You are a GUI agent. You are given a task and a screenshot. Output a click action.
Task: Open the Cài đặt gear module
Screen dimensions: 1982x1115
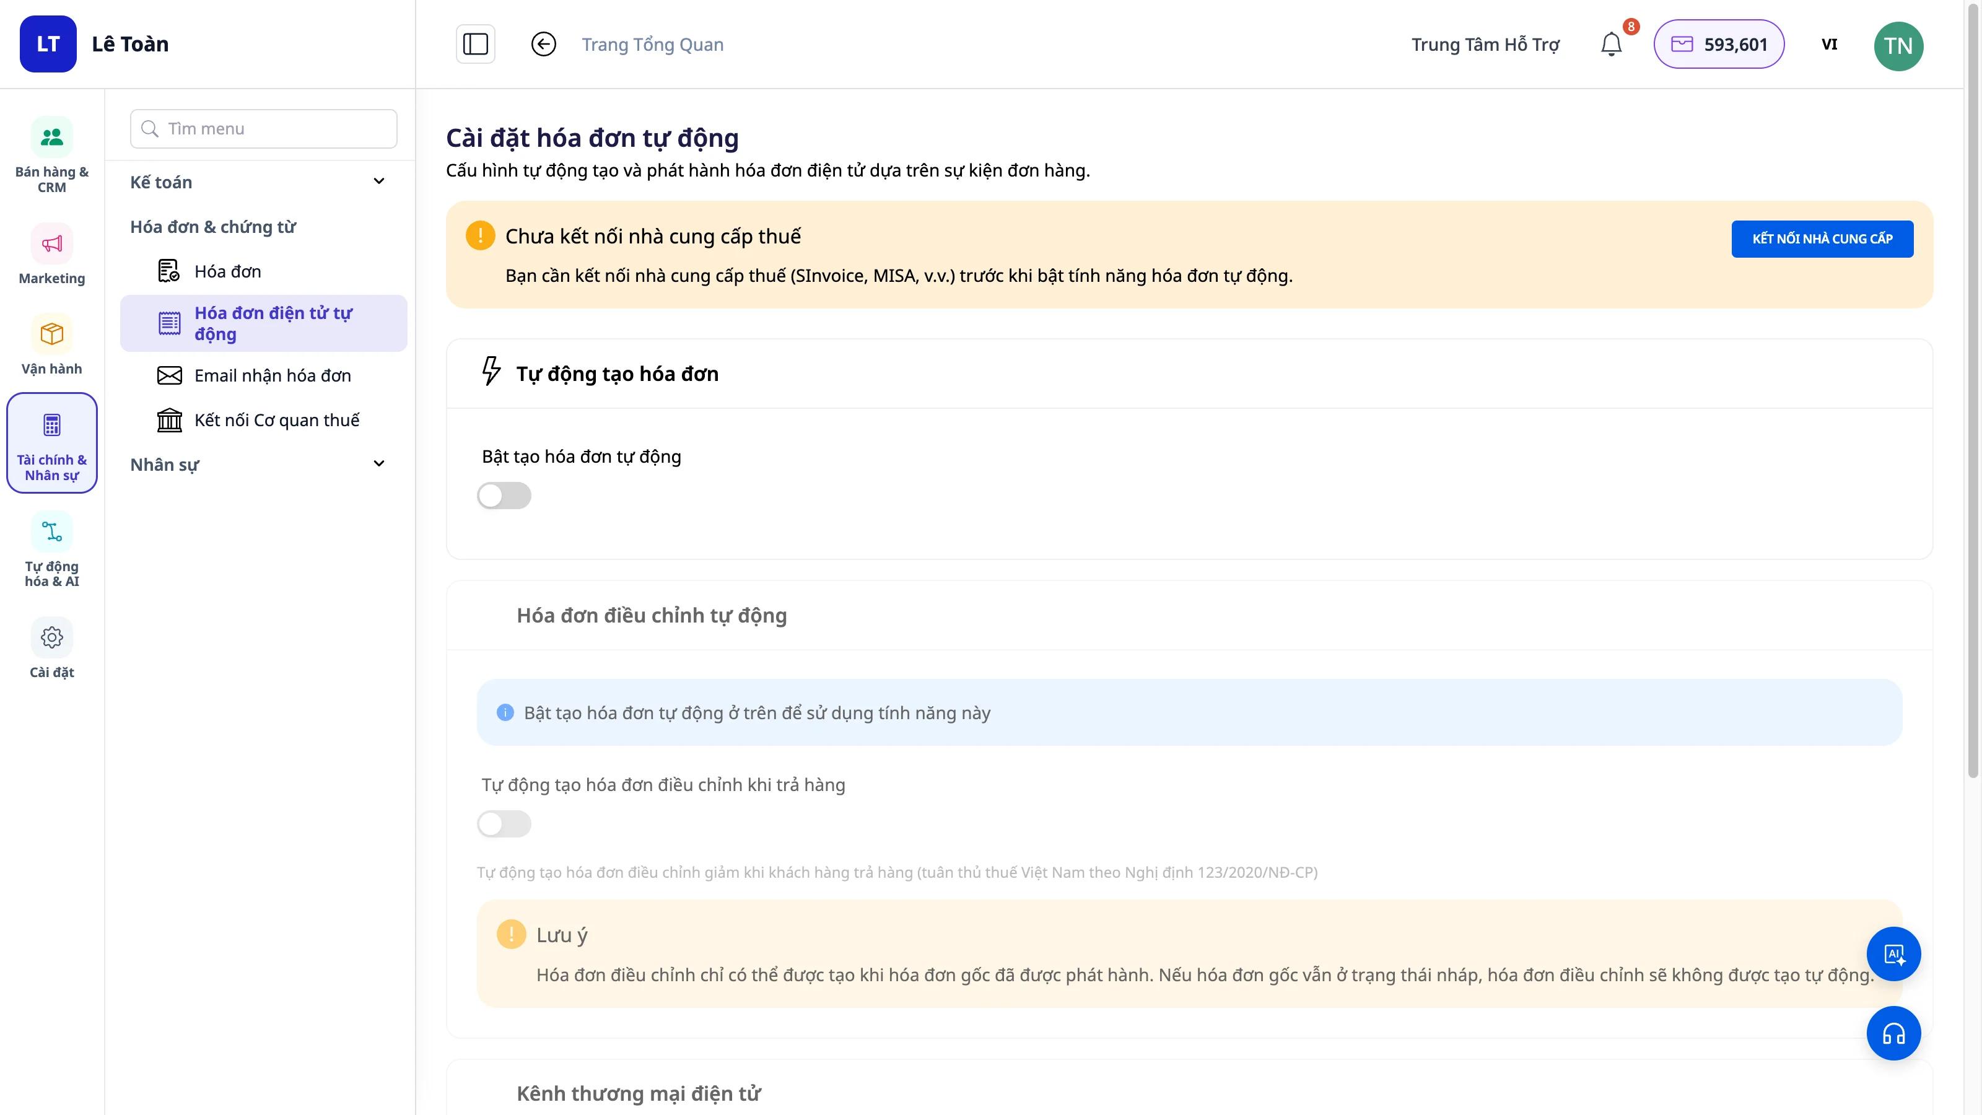click(x=51, y=649)
